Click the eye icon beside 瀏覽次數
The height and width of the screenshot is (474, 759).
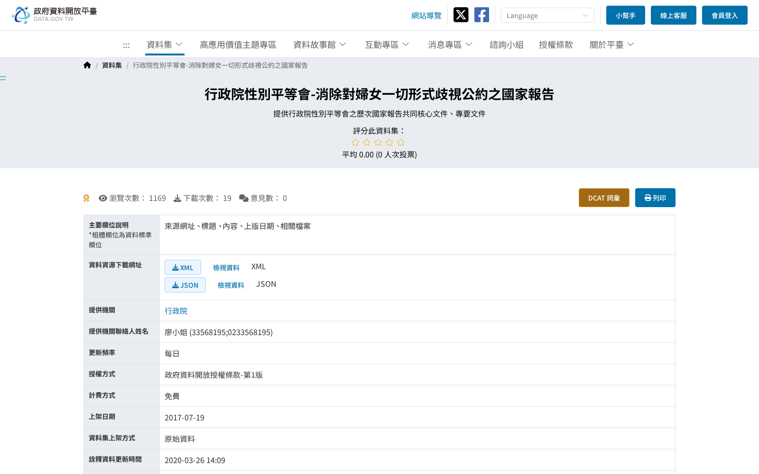coord(102,198)
